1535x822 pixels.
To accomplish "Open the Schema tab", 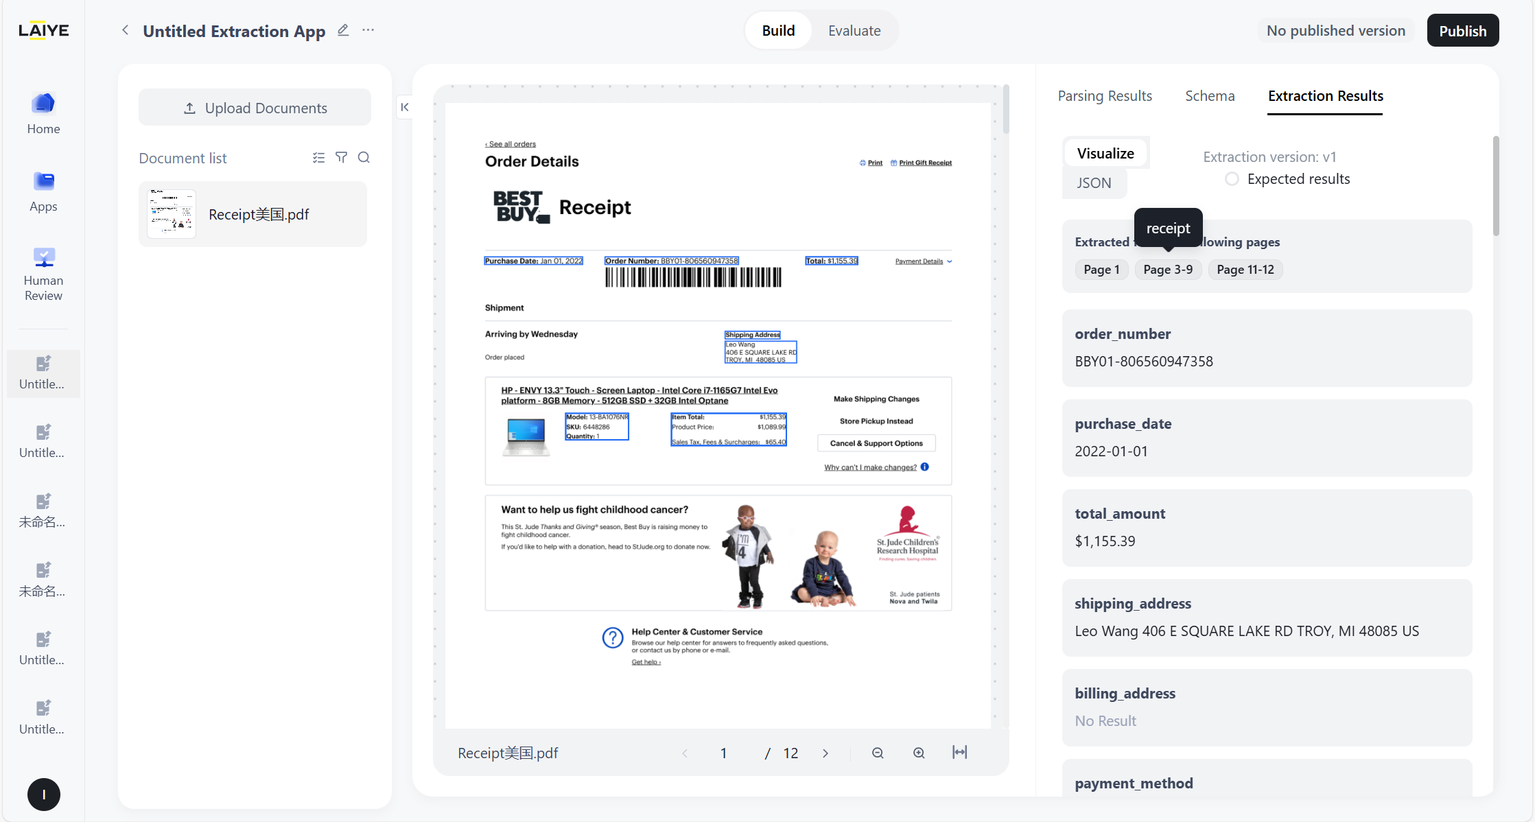I will [x=1210, y=96].
